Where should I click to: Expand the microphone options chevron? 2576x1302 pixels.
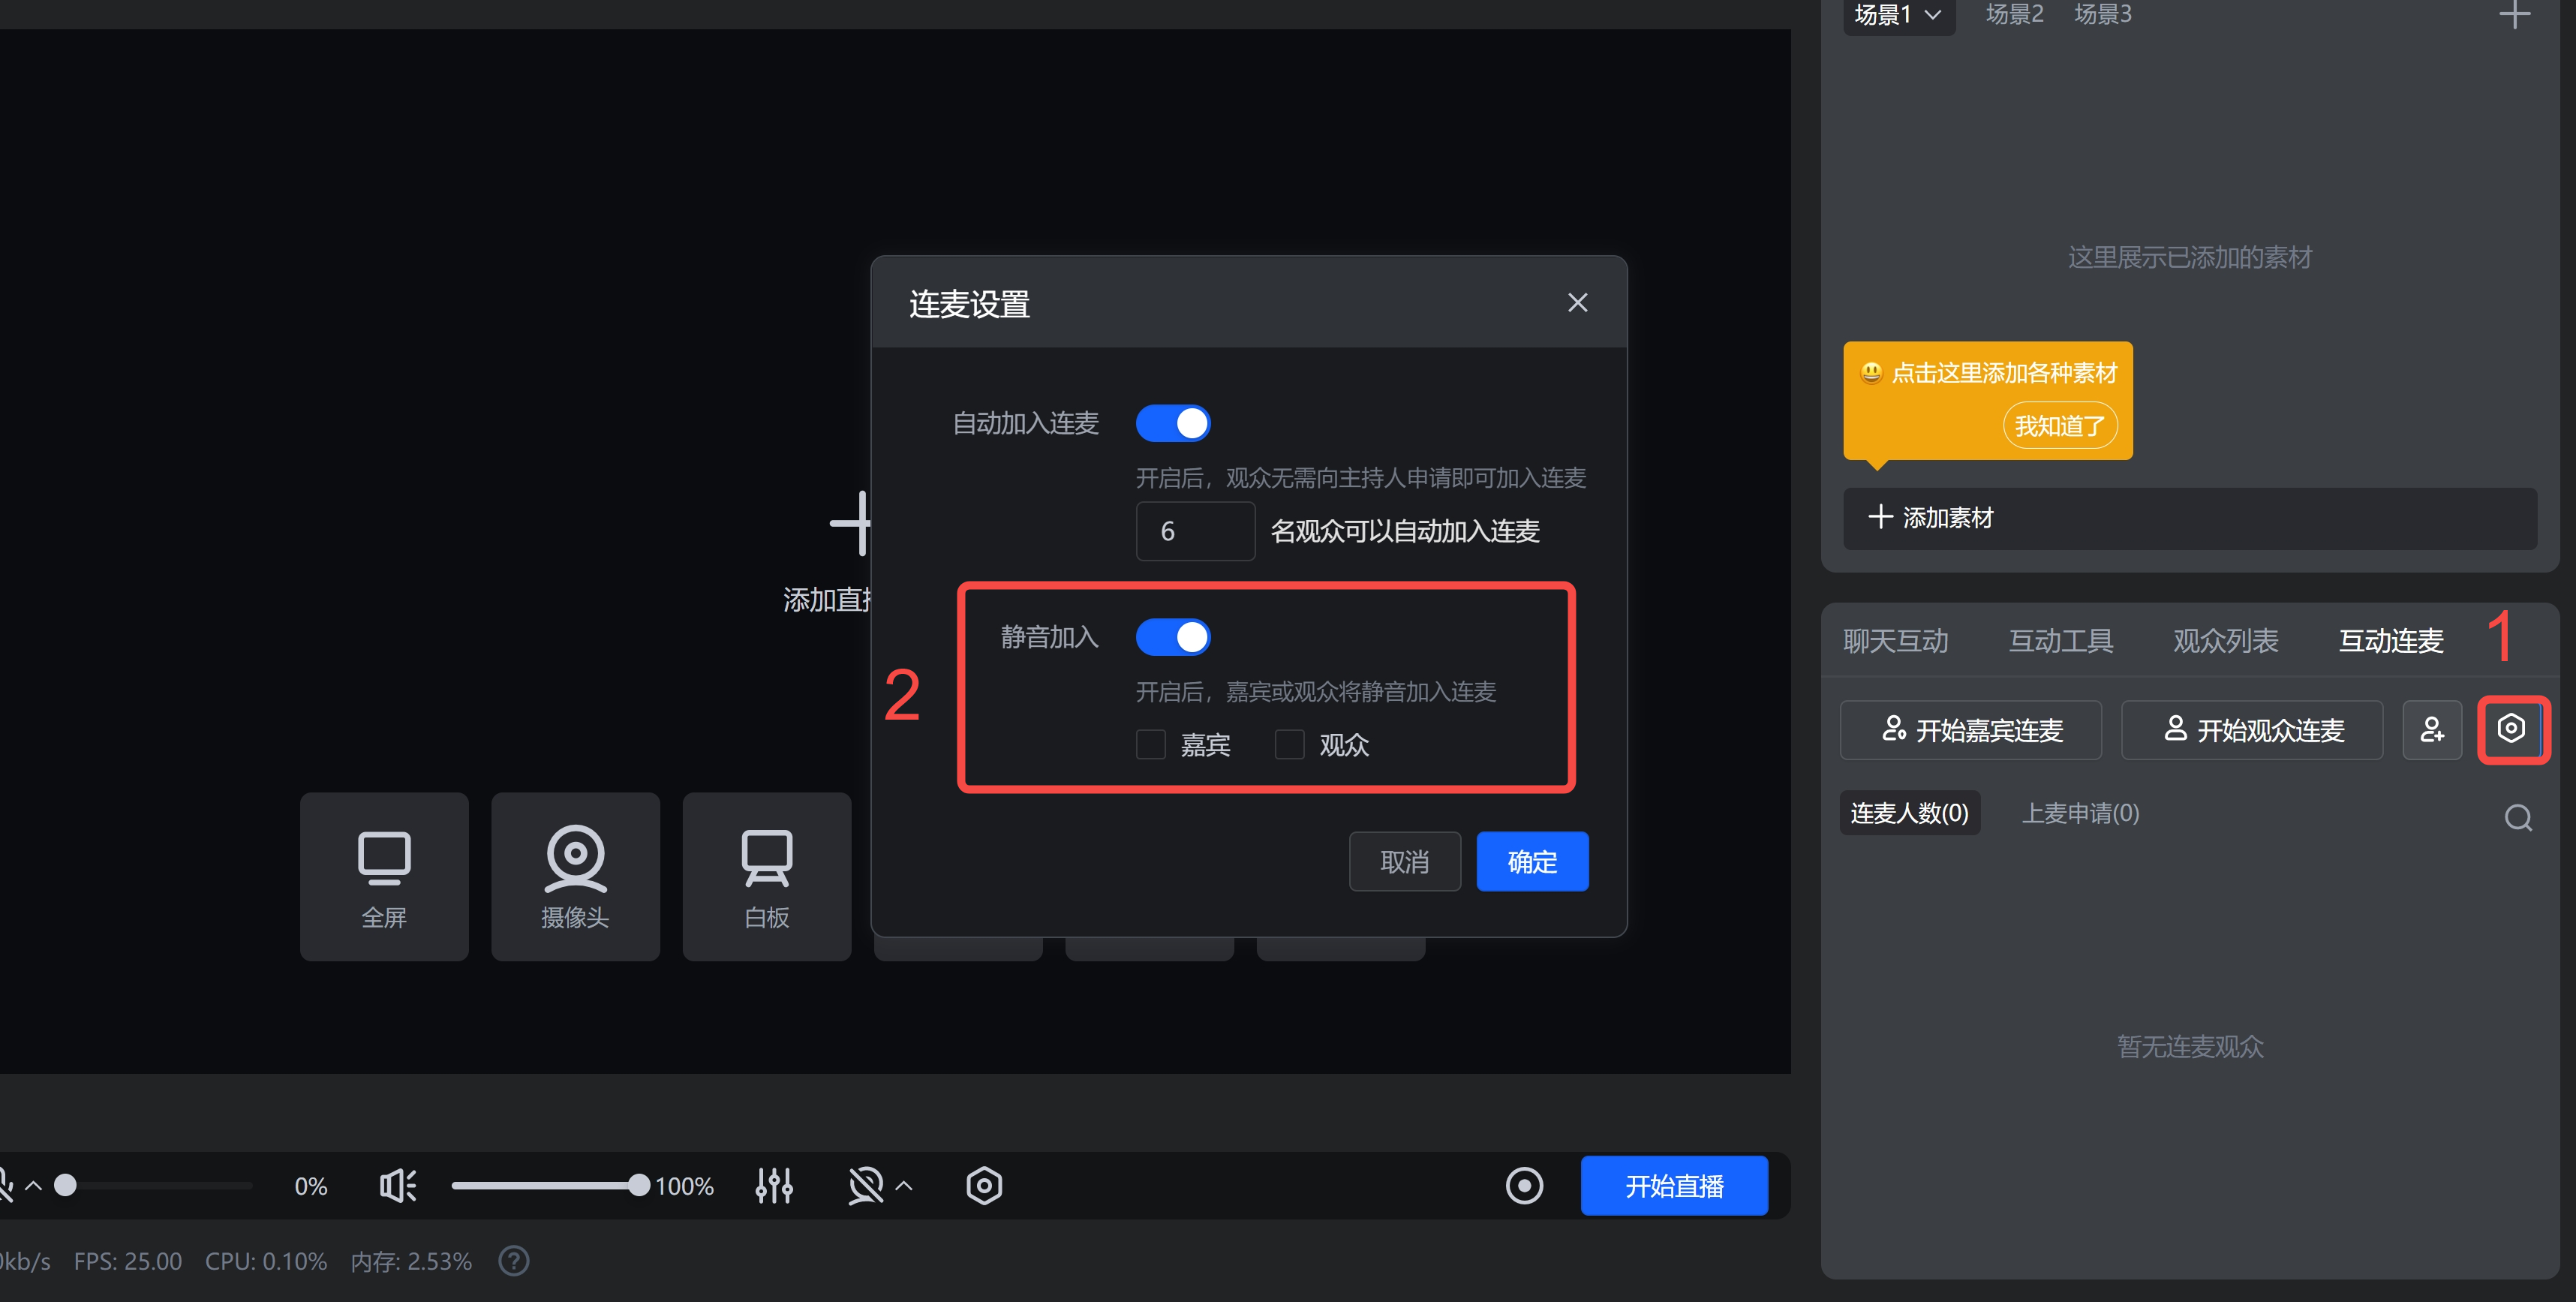click(x=34, y=1186)
